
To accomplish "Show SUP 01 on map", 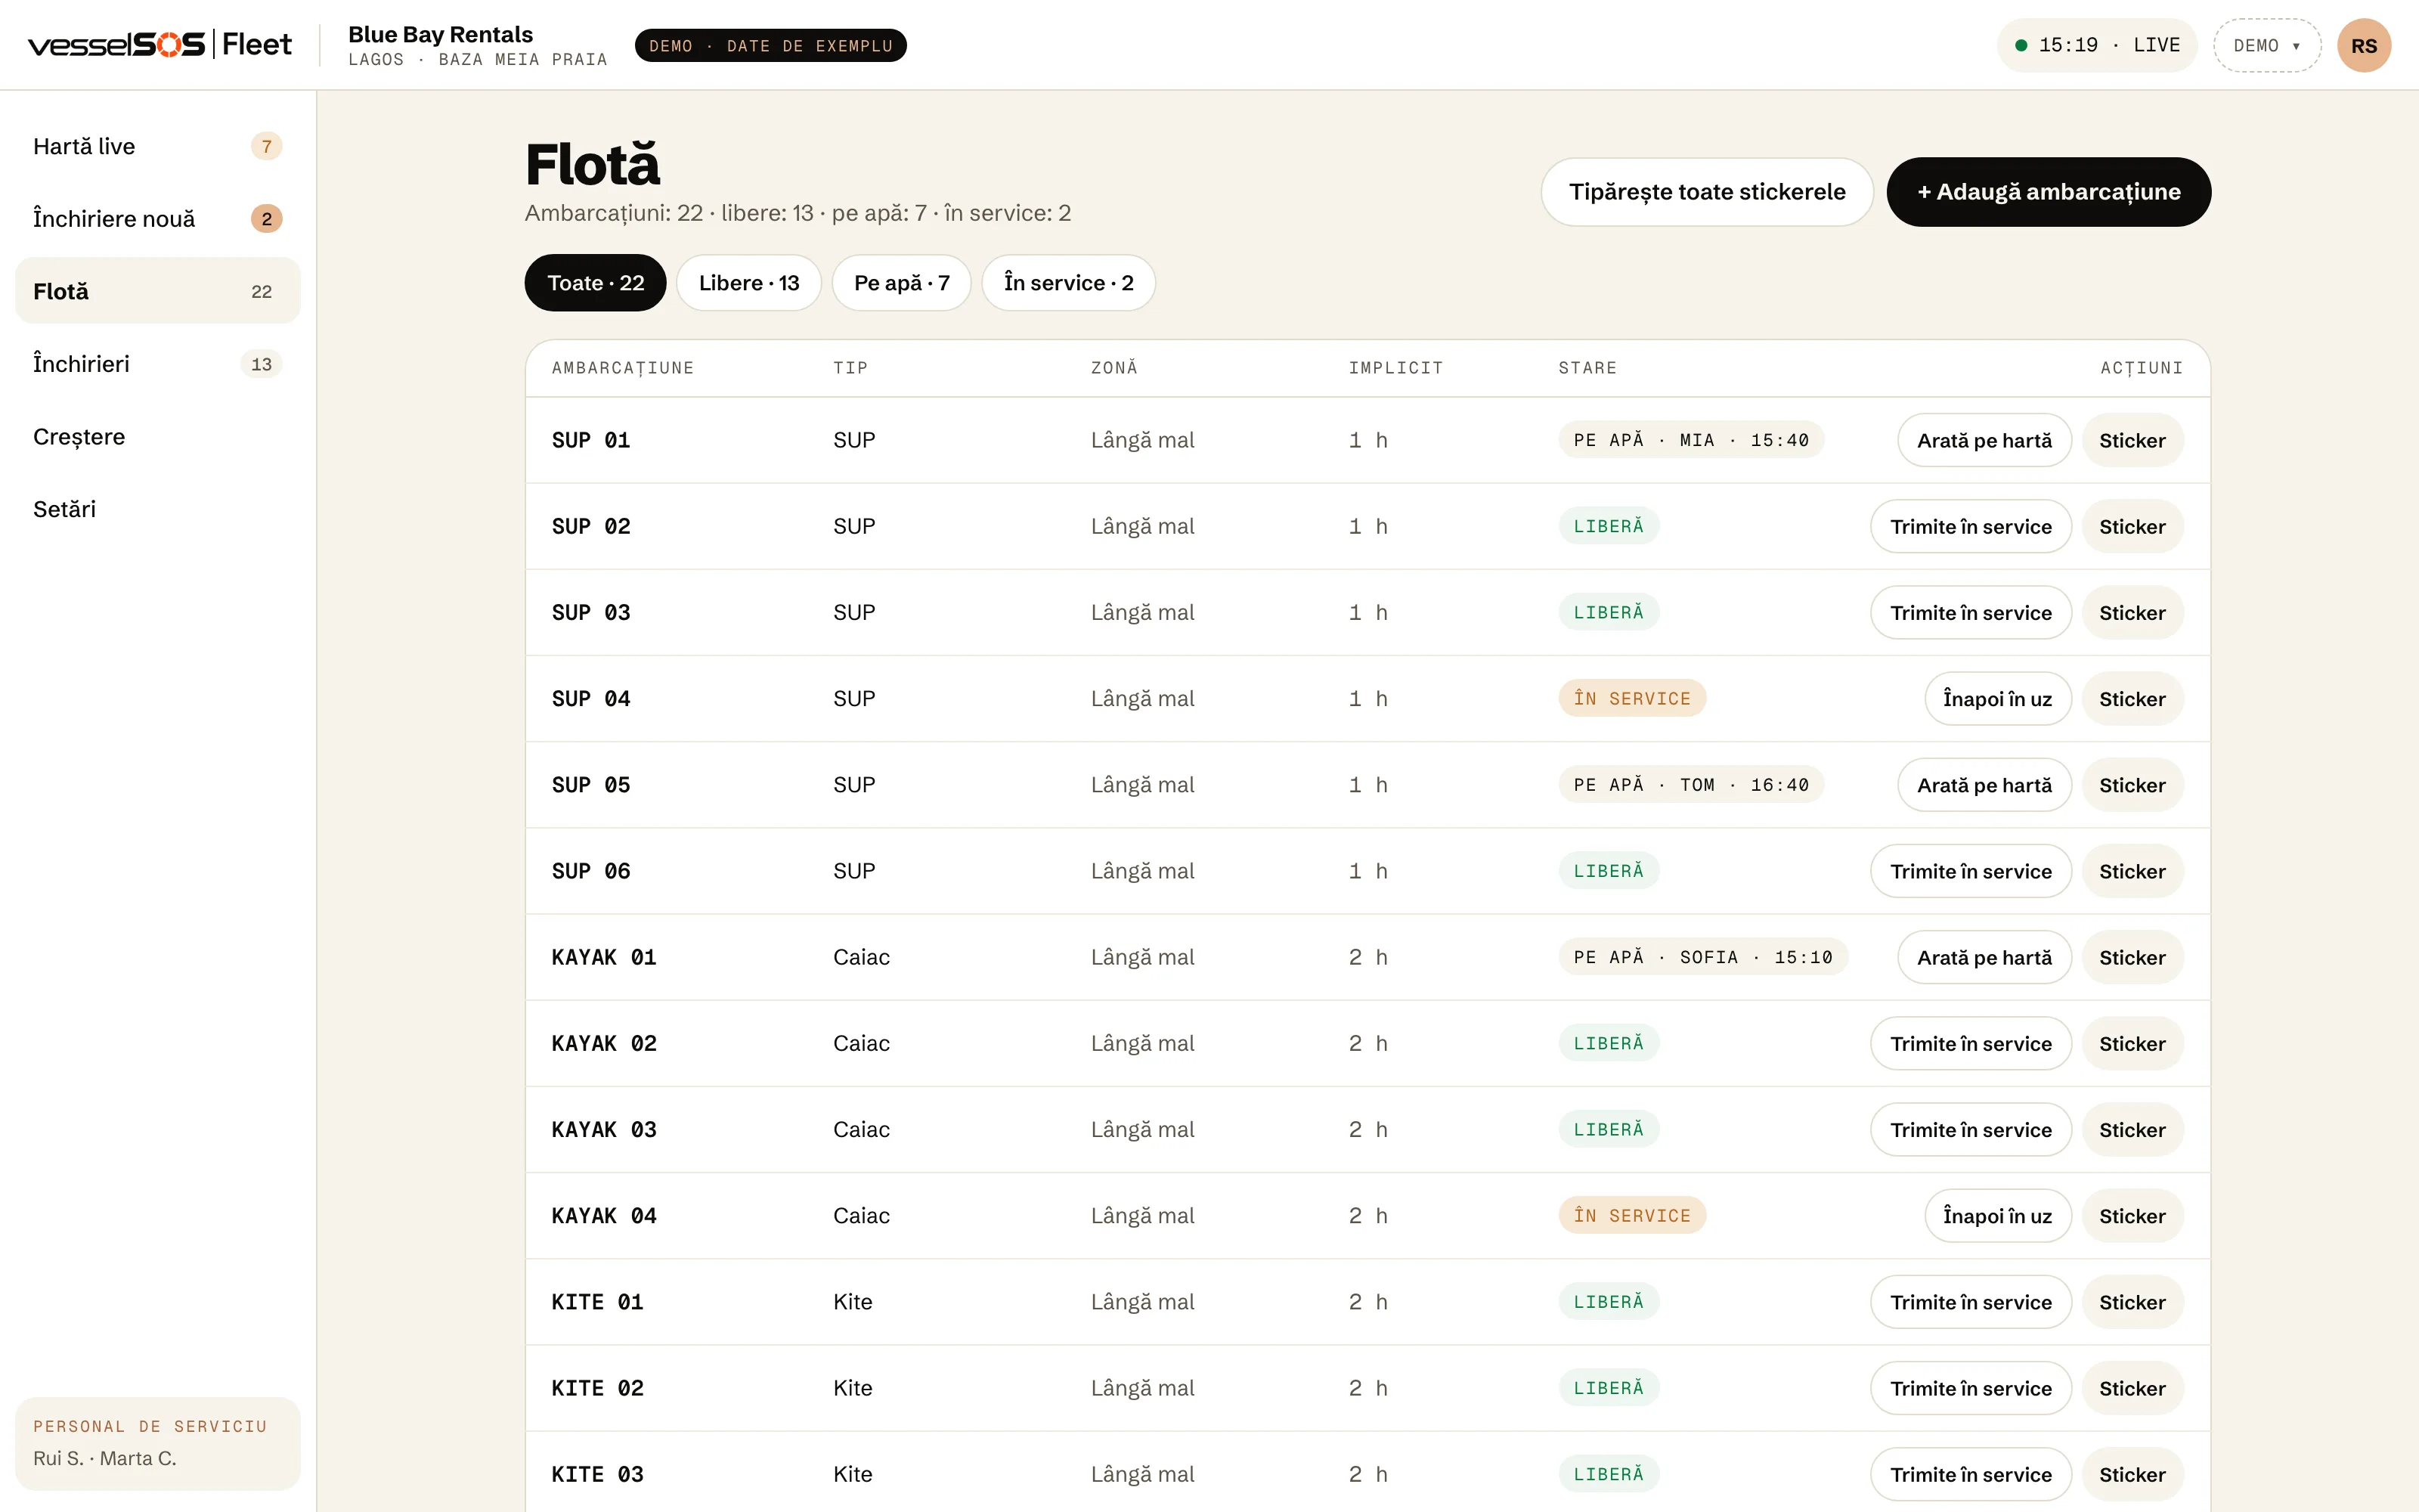I will click(1984, 441).
